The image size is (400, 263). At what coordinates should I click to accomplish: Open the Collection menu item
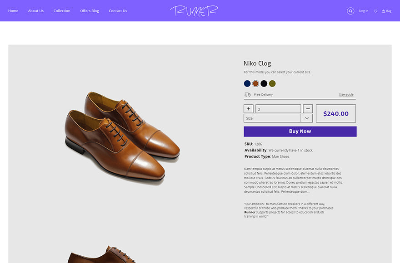(x=62, y=11)
